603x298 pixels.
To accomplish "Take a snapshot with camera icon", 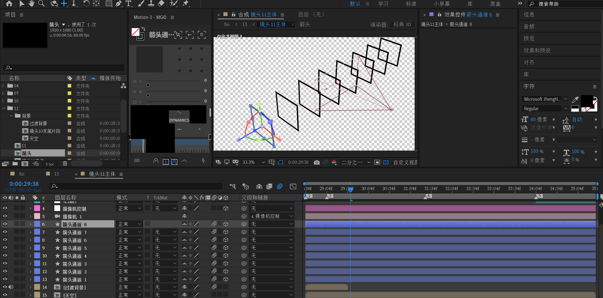I will point(317,162).
